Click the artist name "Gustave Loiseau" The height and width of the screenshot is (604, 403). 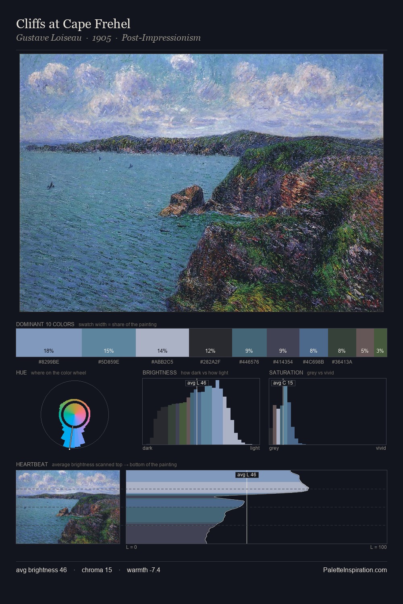(x=49, y=38)
